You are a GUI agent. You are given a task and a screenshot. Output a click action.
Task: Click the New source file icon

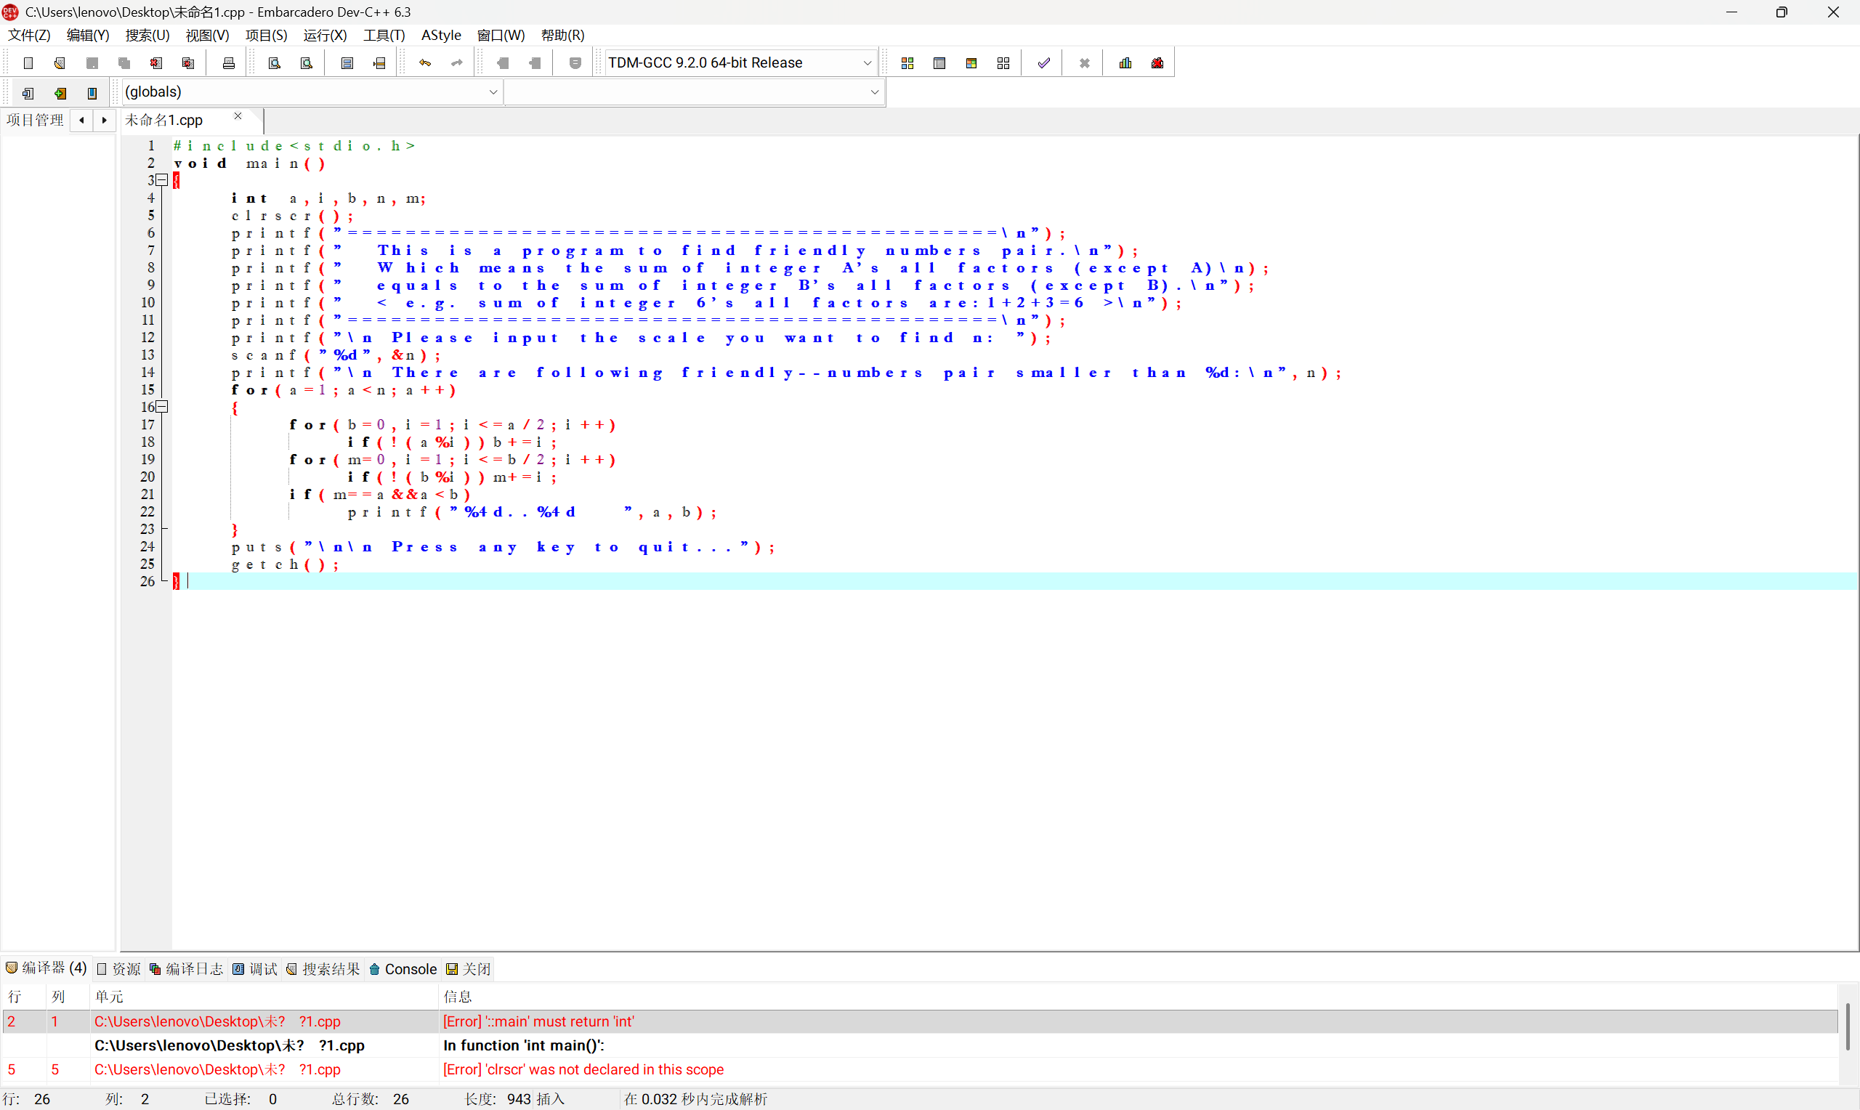click(28, 64)
